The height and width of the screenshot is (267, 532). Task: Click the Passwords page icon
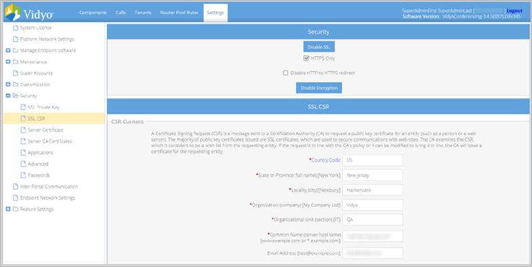[x=23, y=175]
